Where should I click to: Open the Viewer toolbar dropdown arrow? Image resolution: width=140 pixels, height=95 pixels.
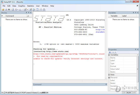18,9
